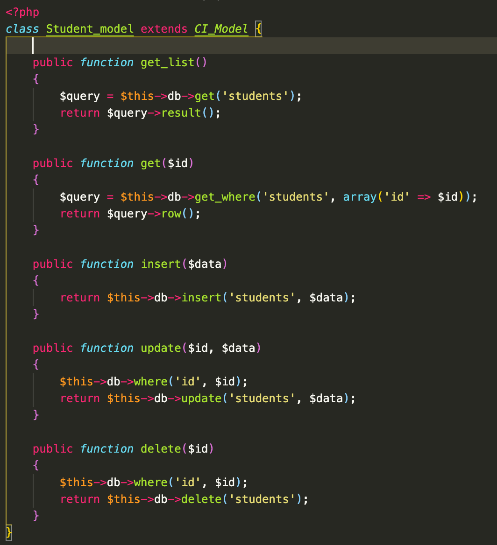Click the update function name
Viewport: 497px width, 545px height.
pos(161,348)
